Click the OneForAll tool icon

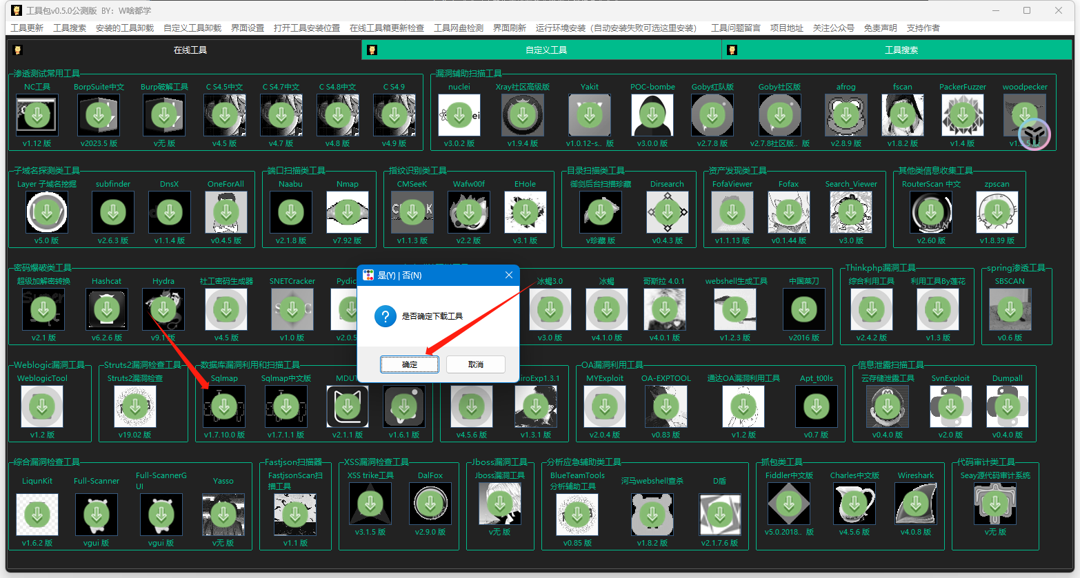point(226,212)
